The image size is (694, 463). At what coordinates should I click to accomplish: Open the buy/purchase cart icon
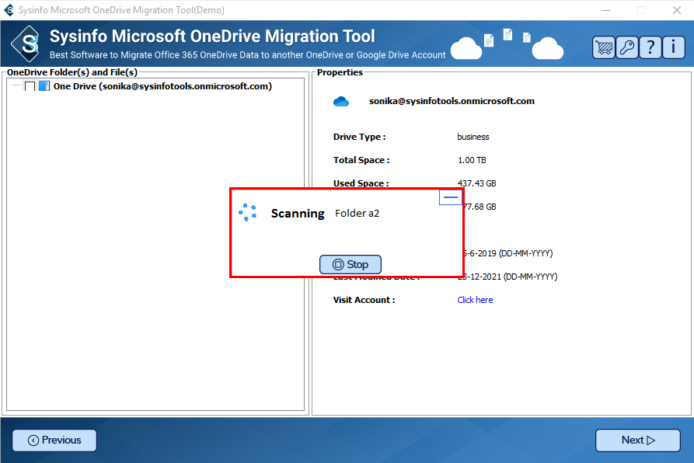pos(603,47)
